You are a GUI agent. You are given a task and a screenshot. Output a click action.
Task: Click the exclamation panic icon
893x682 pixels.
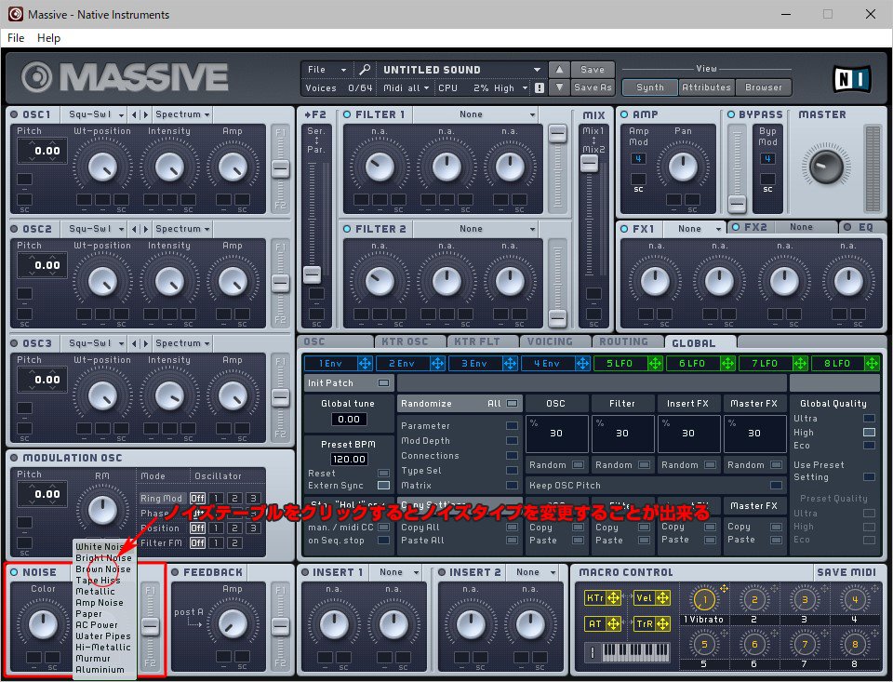[540, 87]
